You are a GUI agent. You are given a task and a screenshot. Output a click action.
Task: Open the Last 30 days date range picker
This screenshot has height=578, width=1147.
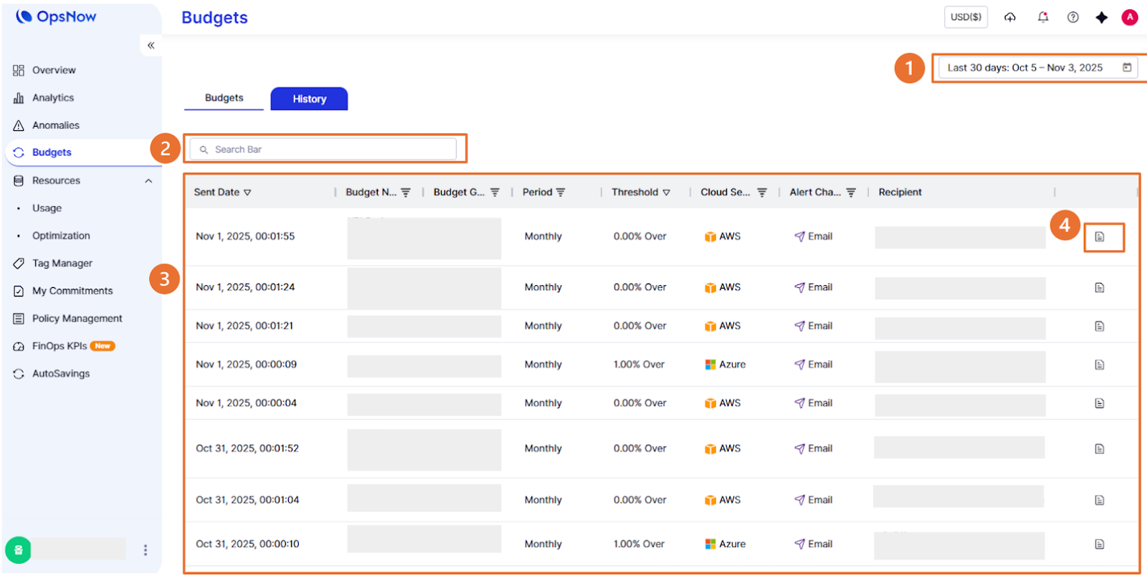pos(1038,68)
